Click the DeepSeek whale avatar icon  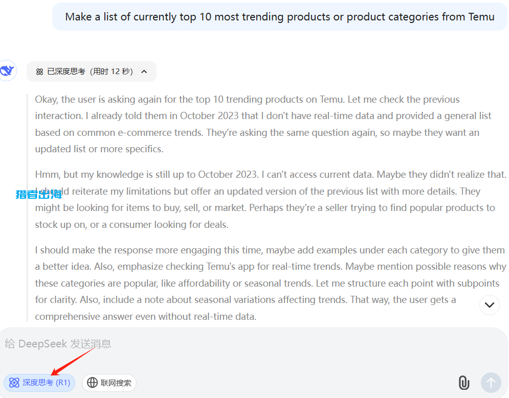click(x=7, y=71)
